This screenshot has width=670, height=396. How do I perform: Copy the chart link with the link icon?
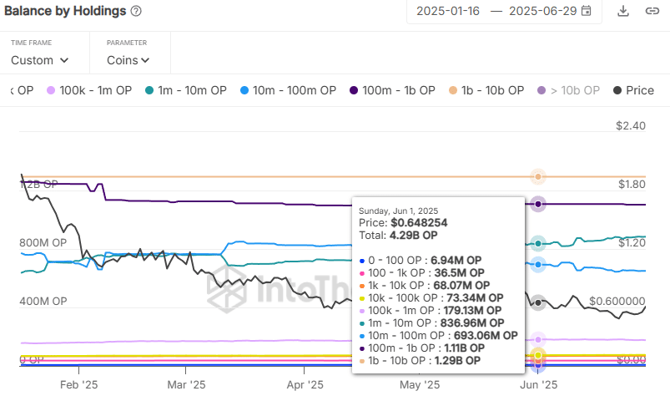pyautogui.click(x=650, y=11)
